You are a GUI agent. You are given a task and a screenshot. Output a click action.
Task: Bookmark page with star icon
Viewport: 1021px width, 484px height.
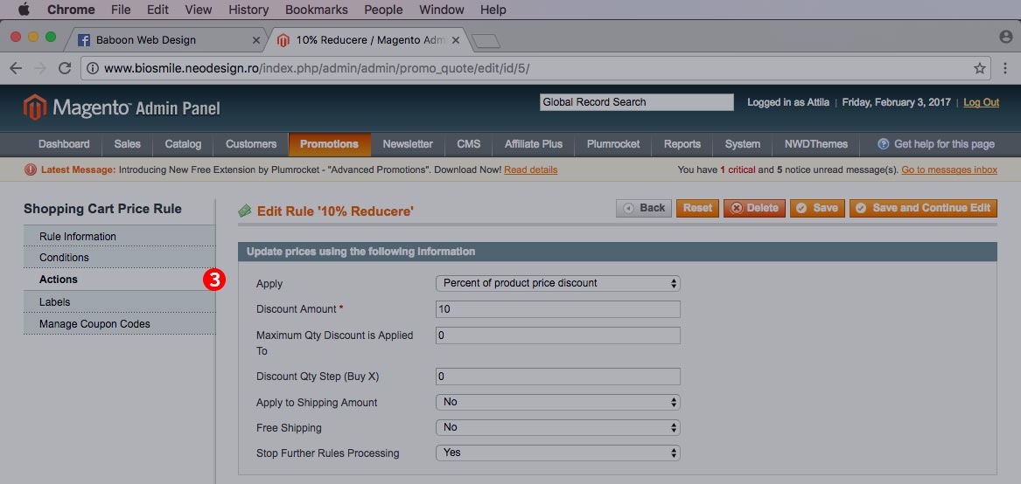click(x=980, y=68)
